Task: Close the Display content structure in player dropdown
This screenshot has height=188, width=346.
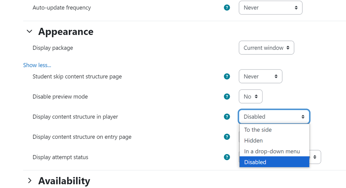Action: tap(274, 117)
